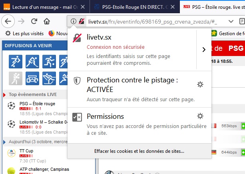Close the Lecture d'un message tab

click(x=83, y=7)
